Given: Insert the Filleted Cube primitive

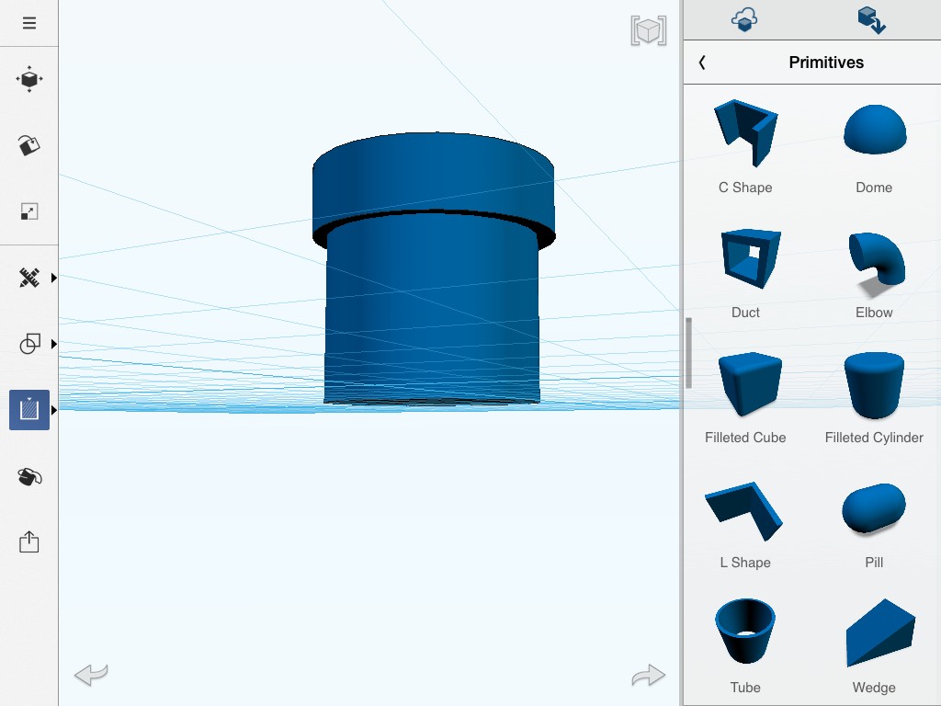Looking at the screenshot, I should click(x=750, y=384).
